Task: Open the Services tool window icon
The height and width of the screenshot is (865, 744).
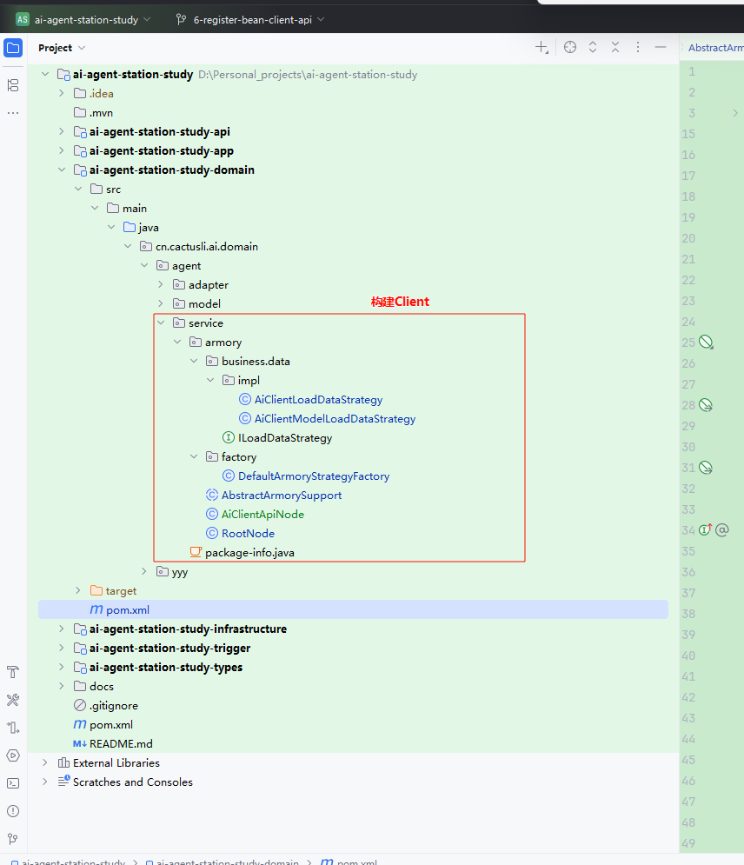Action: coord(13,755)
